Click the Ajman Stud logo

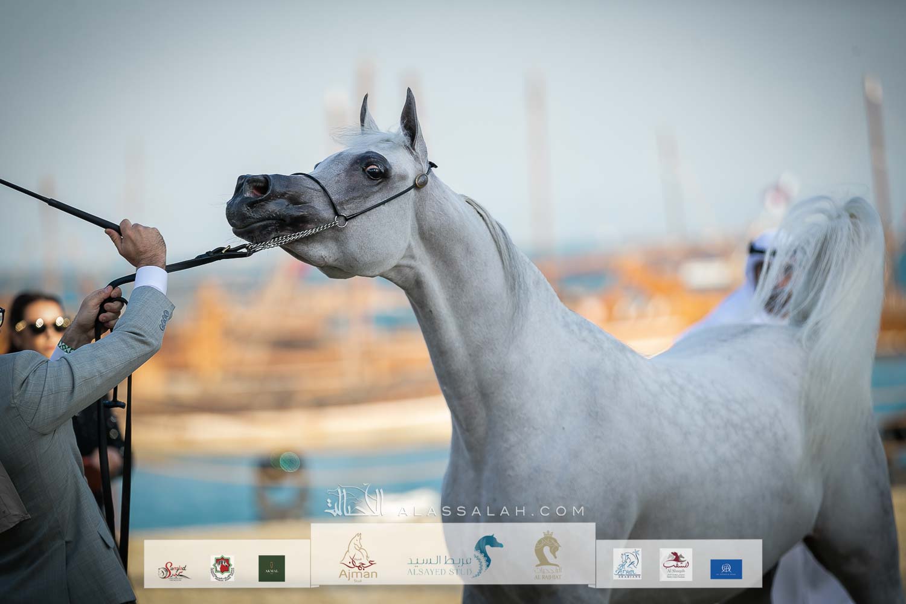coord(358,558)
